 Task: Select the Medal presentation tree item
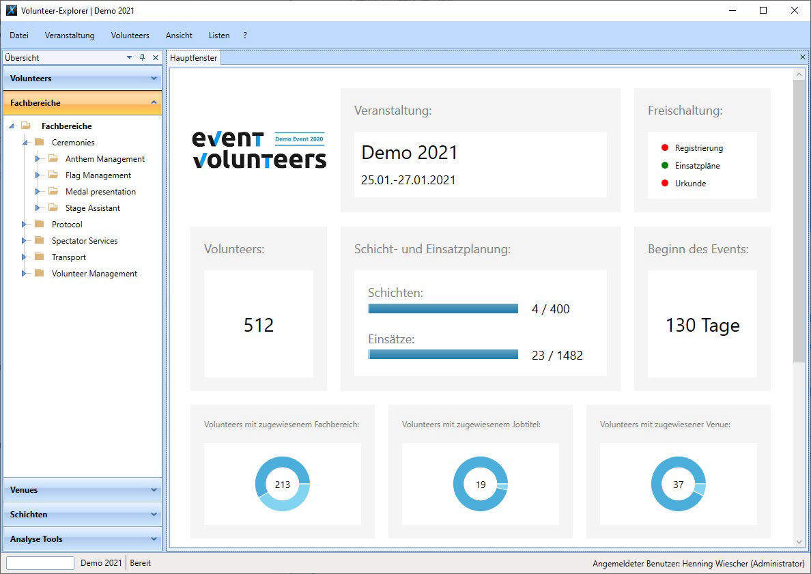coord(100,191)
